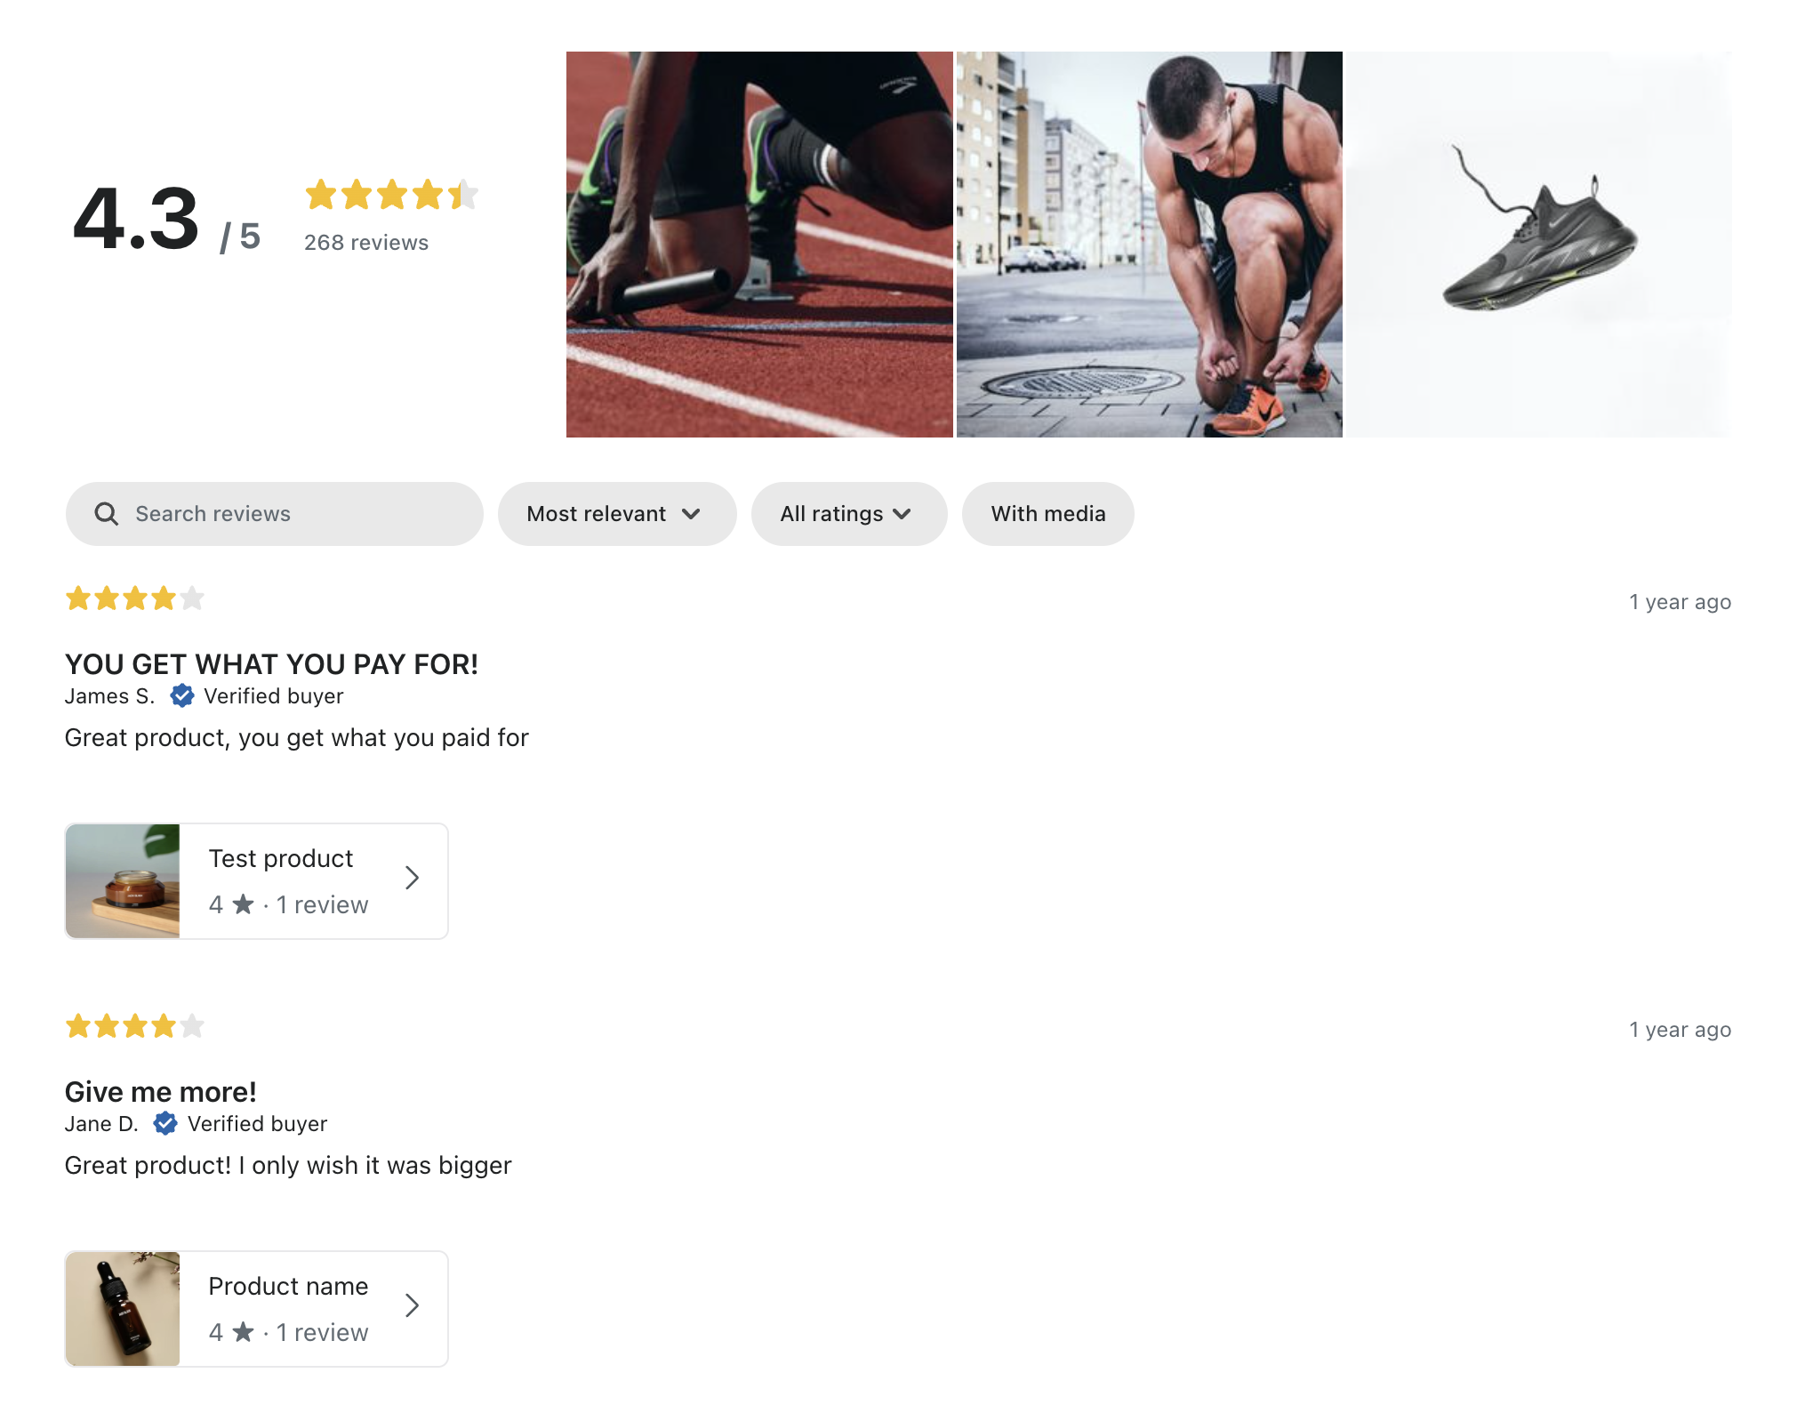1805x1405 pixels.
Task: Open the Test product link card
Action: (281, 880)
